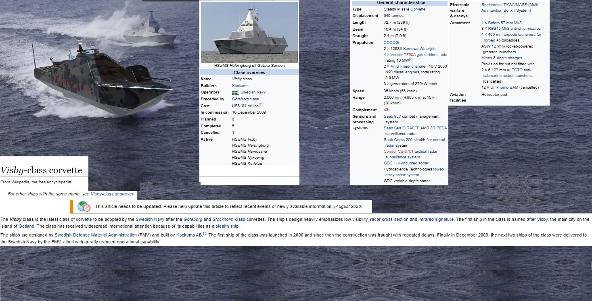This screenshot has height=301, width=592.
Task: Click the Mines link in Armament
Action: tap(487, 58)
